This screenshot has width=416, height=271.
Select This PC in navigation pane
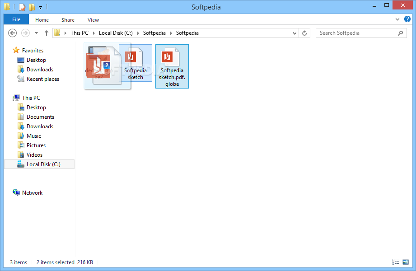click(x=31, y=98)
